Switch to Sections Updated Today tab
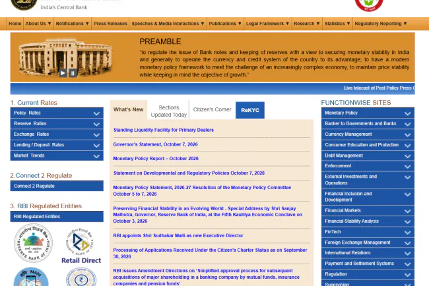This screenshot has width=429, height=286. click(168, 111)
